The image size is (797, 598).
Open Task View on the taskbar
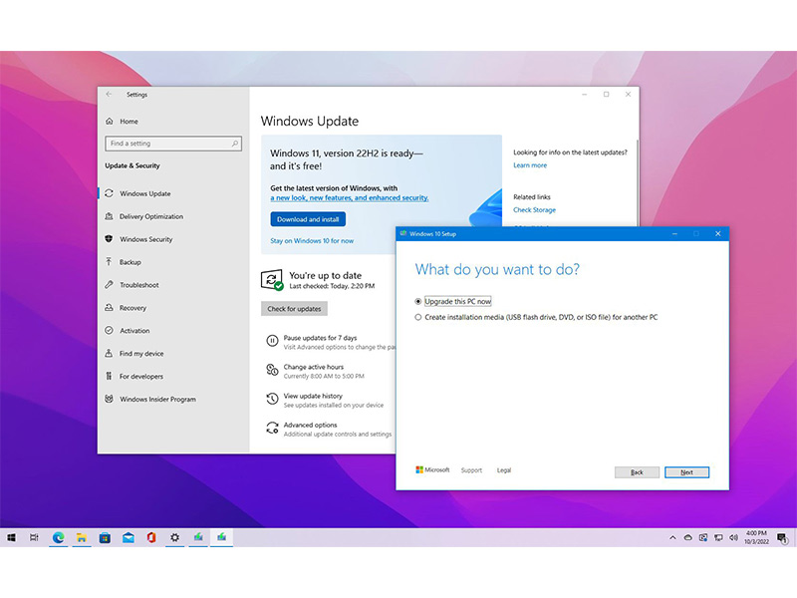(34, 537)
